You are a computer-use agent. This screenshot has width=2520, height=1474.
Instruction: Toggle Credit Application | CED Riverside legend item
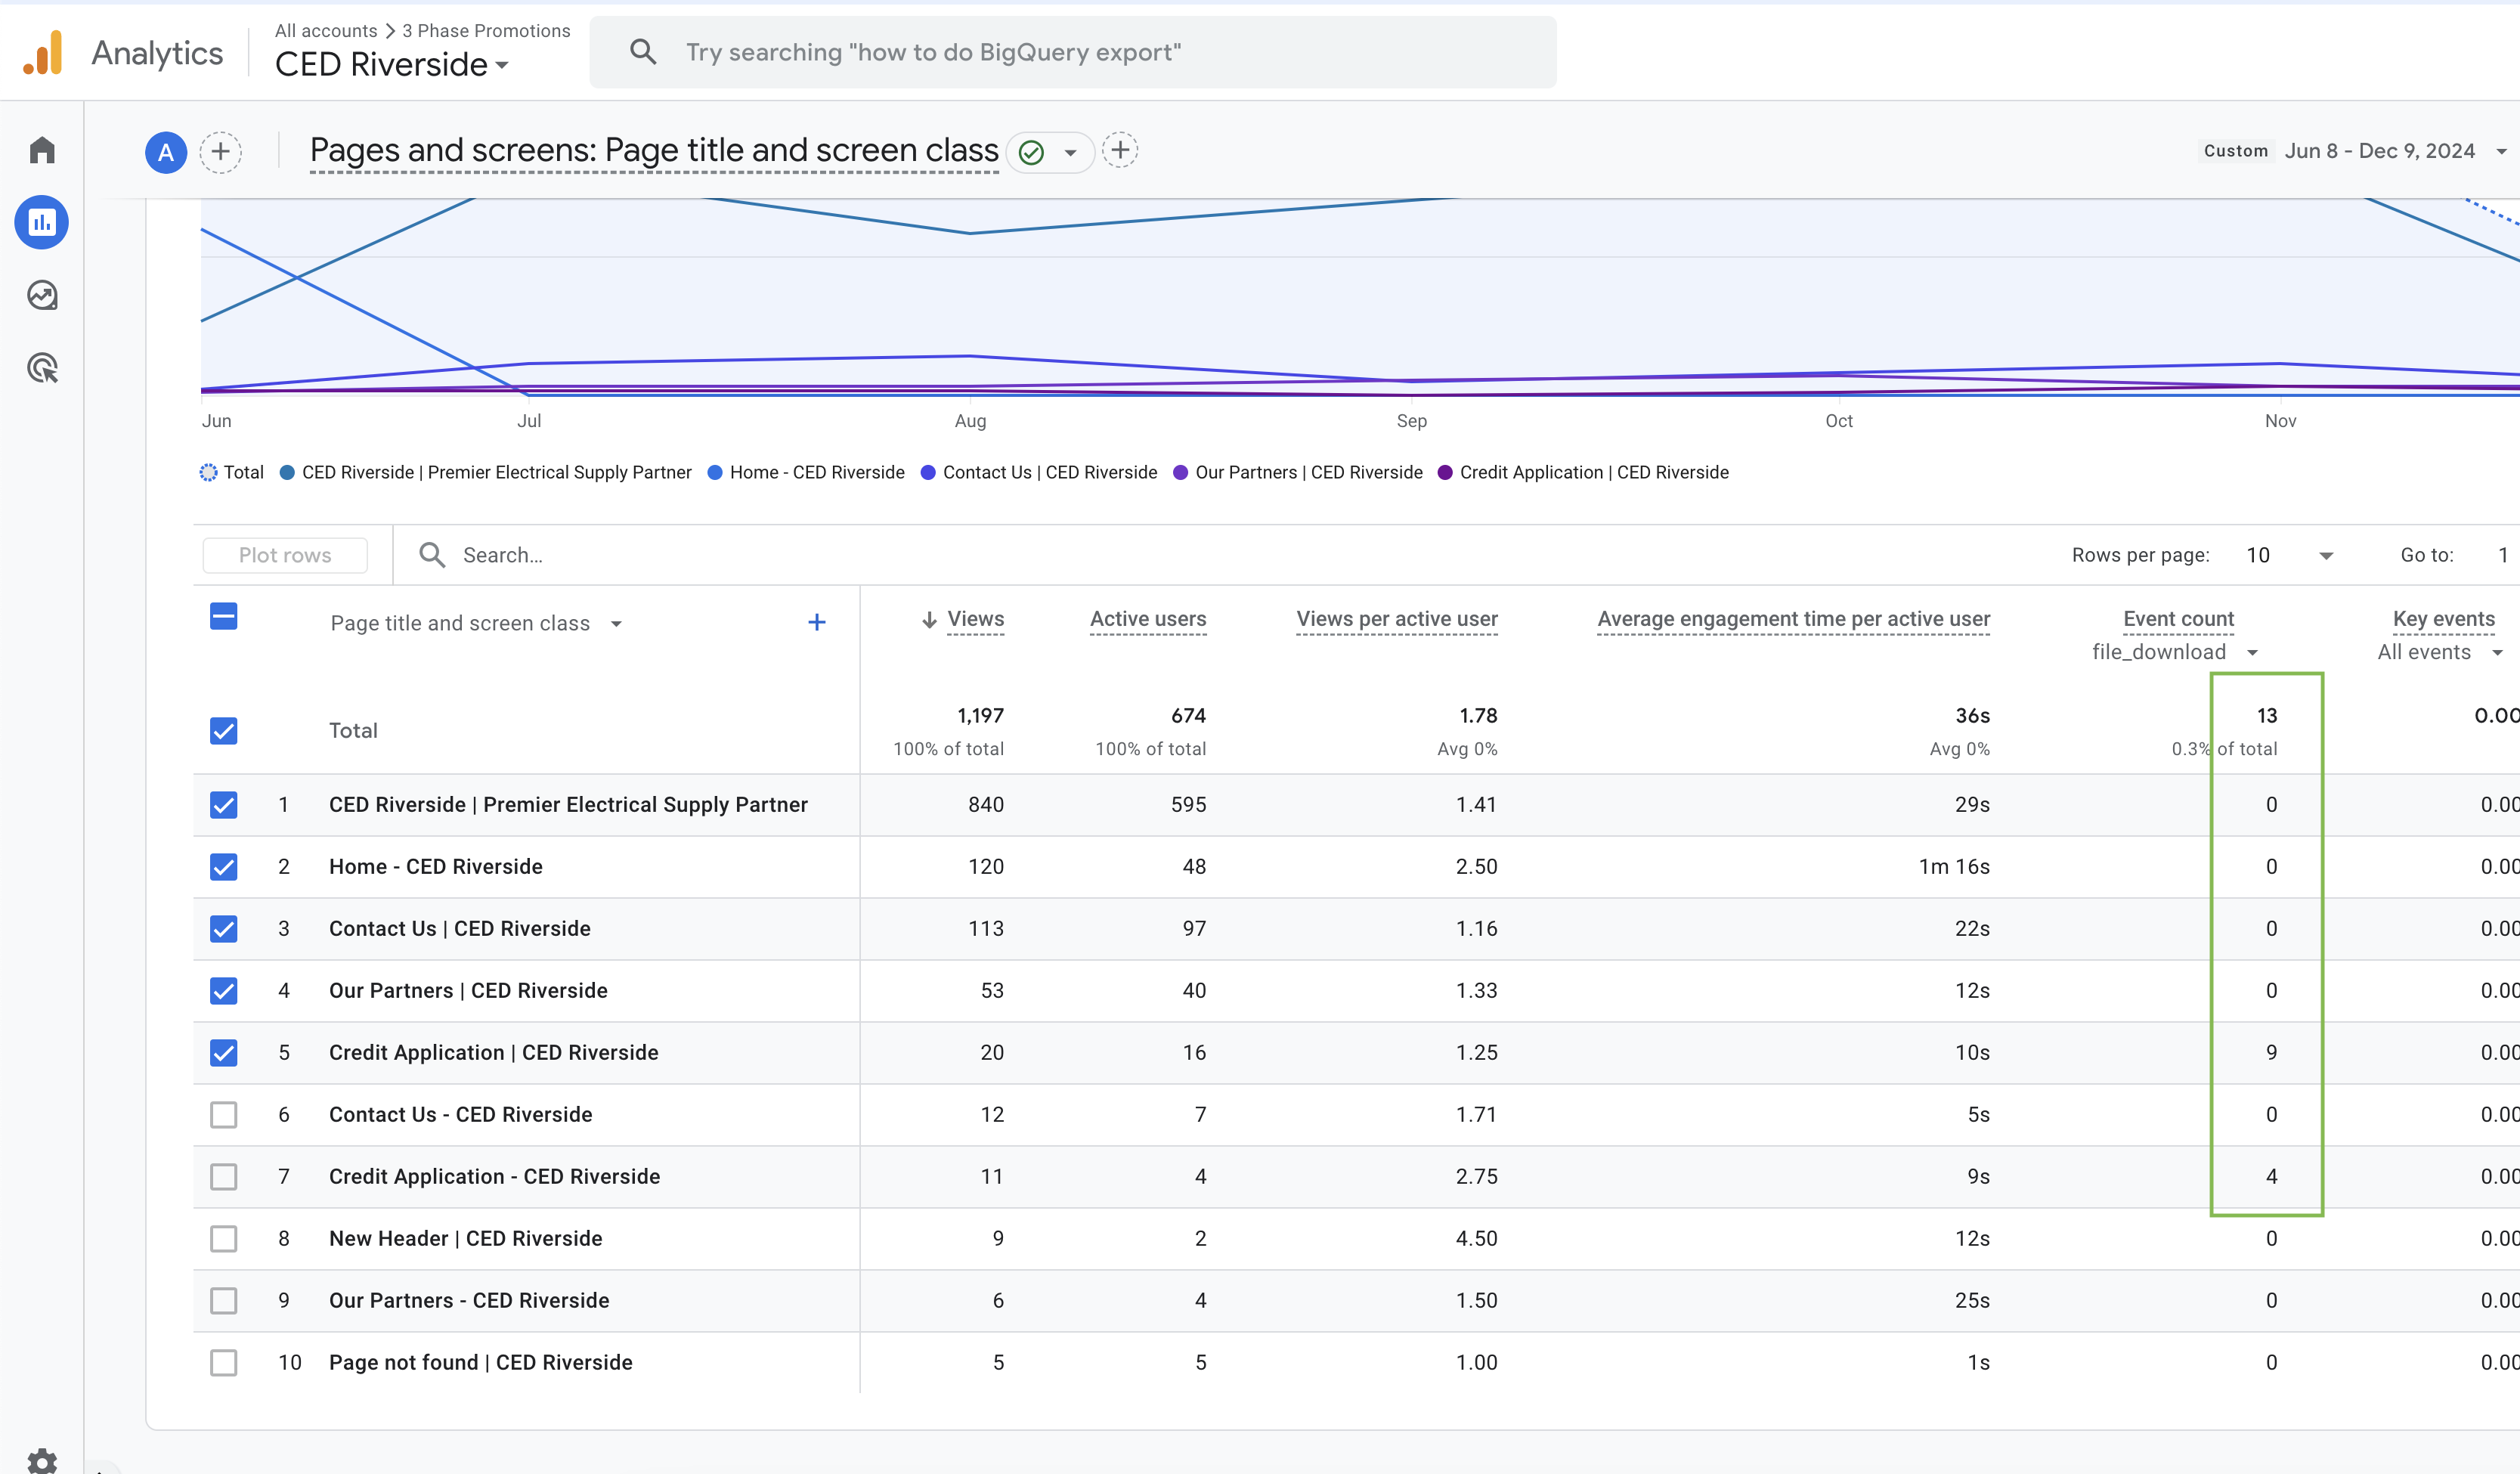pos(1583,472)
